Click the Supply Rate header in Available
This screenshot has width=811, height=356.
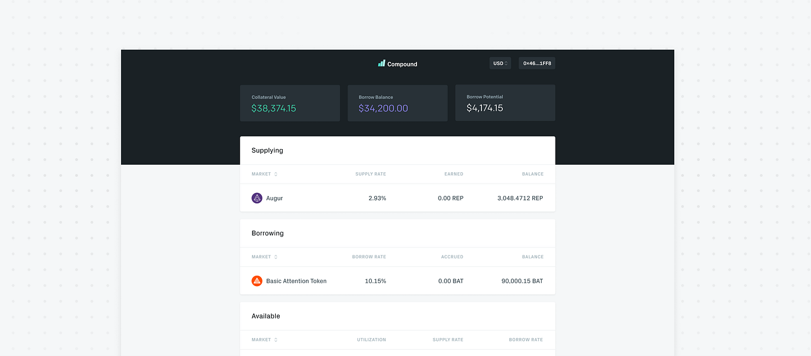point(448,340)
